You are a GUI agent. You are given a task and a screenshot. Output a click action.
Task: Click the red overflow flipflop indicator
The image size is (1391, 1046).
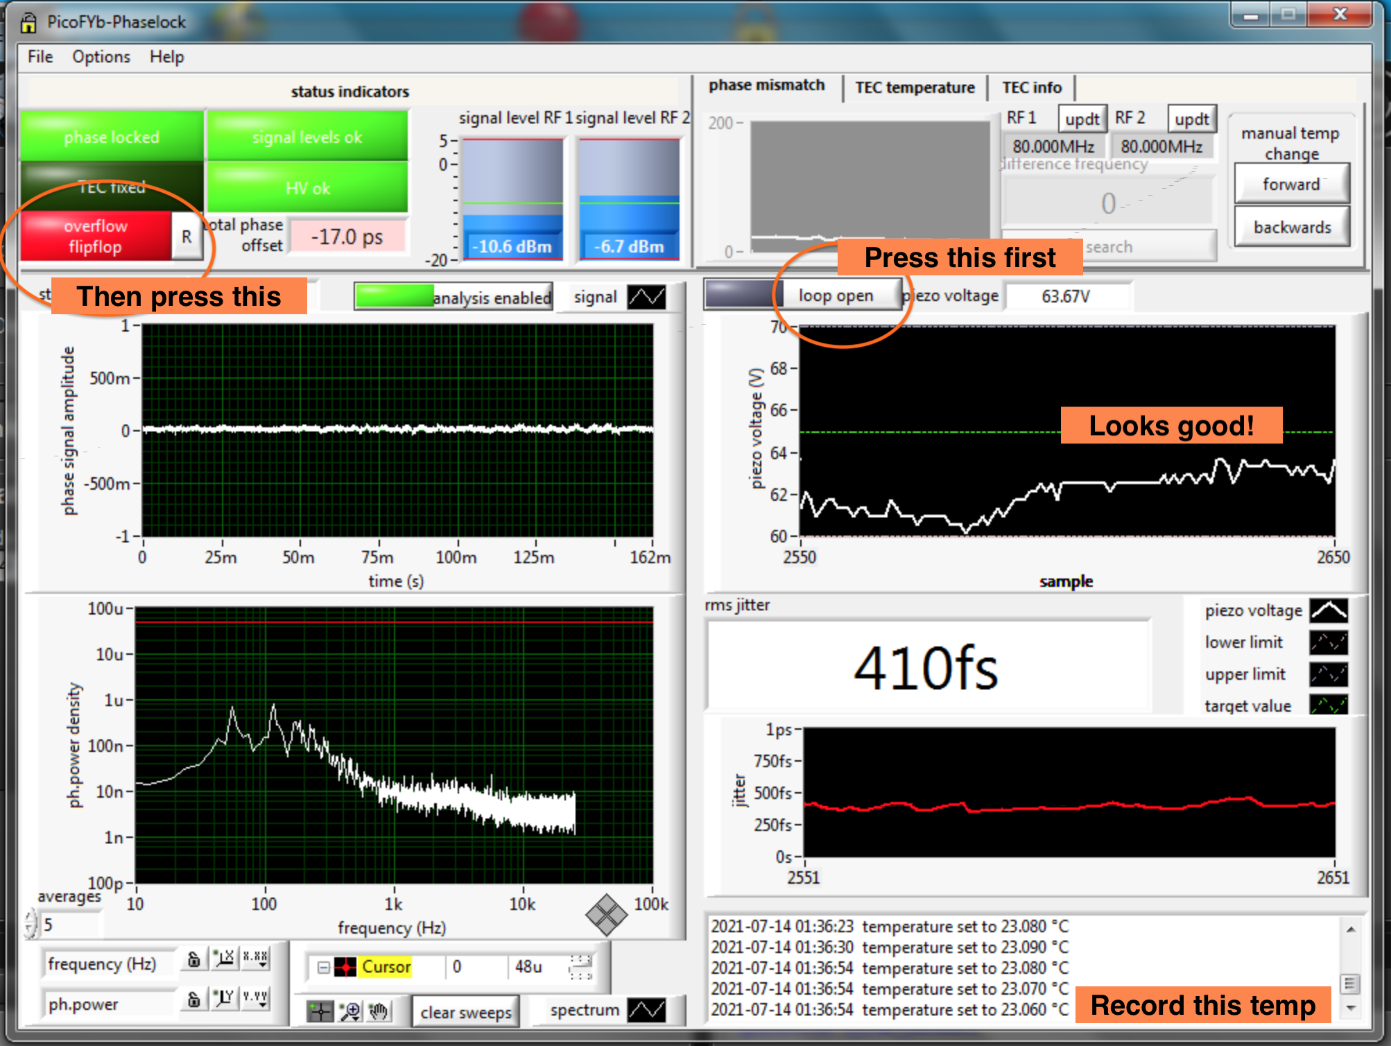(x=96, y=237)
